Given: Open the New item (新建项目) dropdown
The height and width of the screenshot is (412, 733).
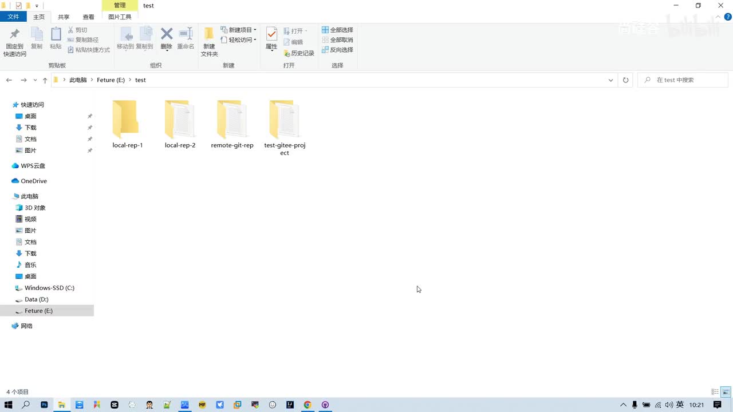Looking at the screenshot, I should click(239, 30).
